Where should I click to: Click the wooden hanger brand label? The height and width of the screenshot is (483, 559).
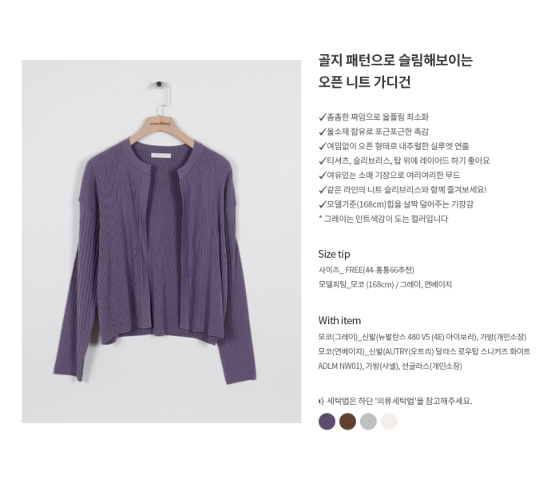(x=160, y=124)
